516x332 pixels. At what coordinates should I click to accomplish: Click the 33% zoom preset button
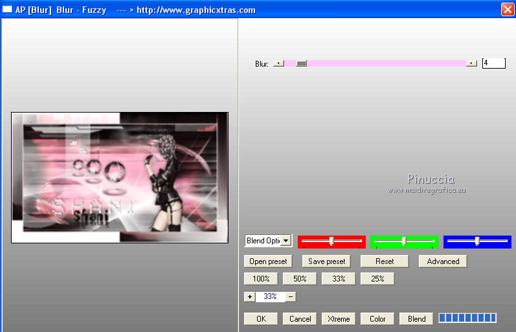[339, 279]
